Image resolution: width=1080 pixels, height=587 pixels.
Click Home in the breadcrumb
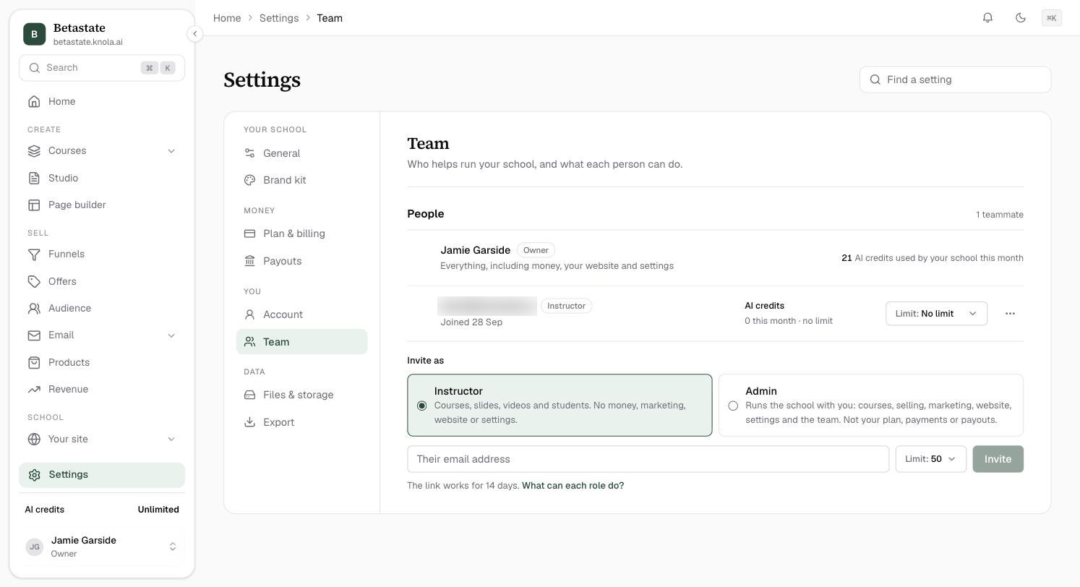pos(227,18)
